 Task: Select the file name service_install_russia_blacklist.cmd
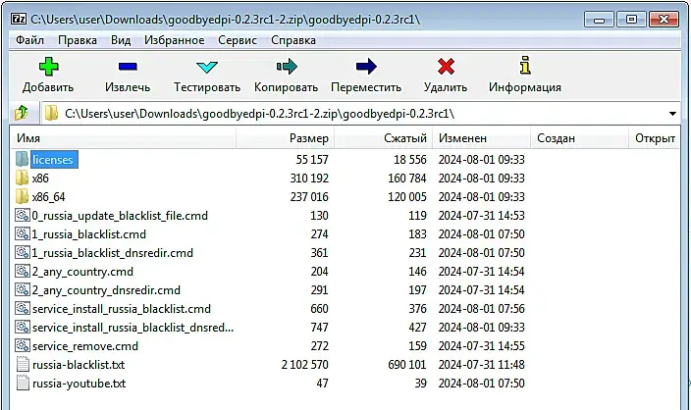[122, 309]
